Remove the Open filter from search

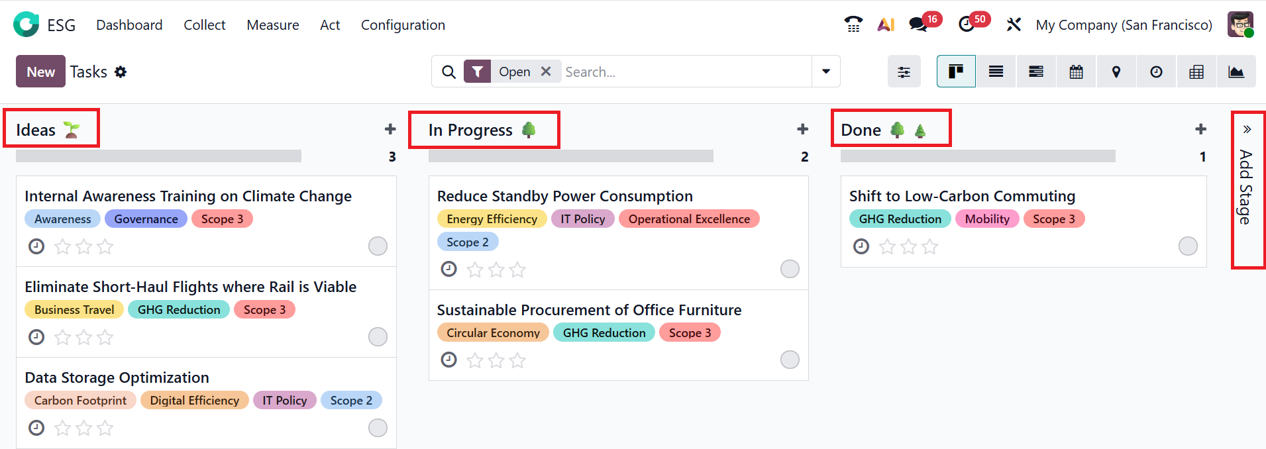[x=546, y=72]
